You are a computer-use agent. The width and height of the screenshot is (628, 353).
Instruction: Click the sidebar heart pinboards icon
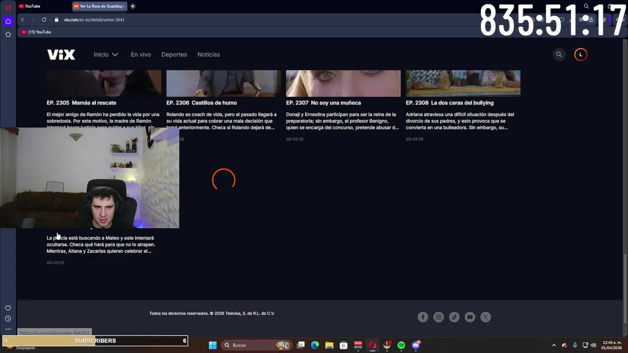coord(8,308)
